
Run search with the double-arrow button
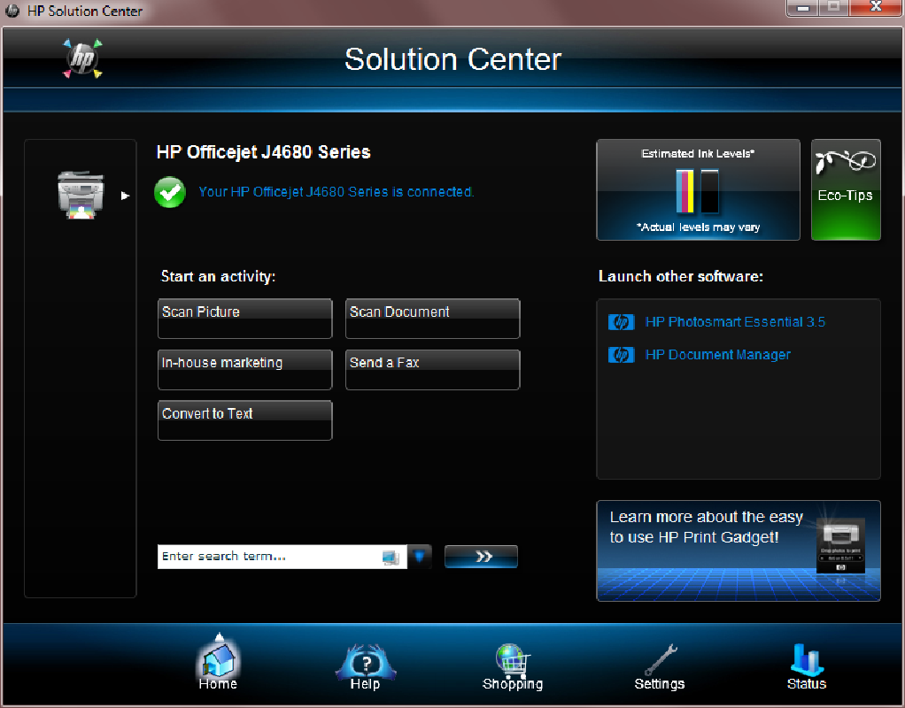481,557
